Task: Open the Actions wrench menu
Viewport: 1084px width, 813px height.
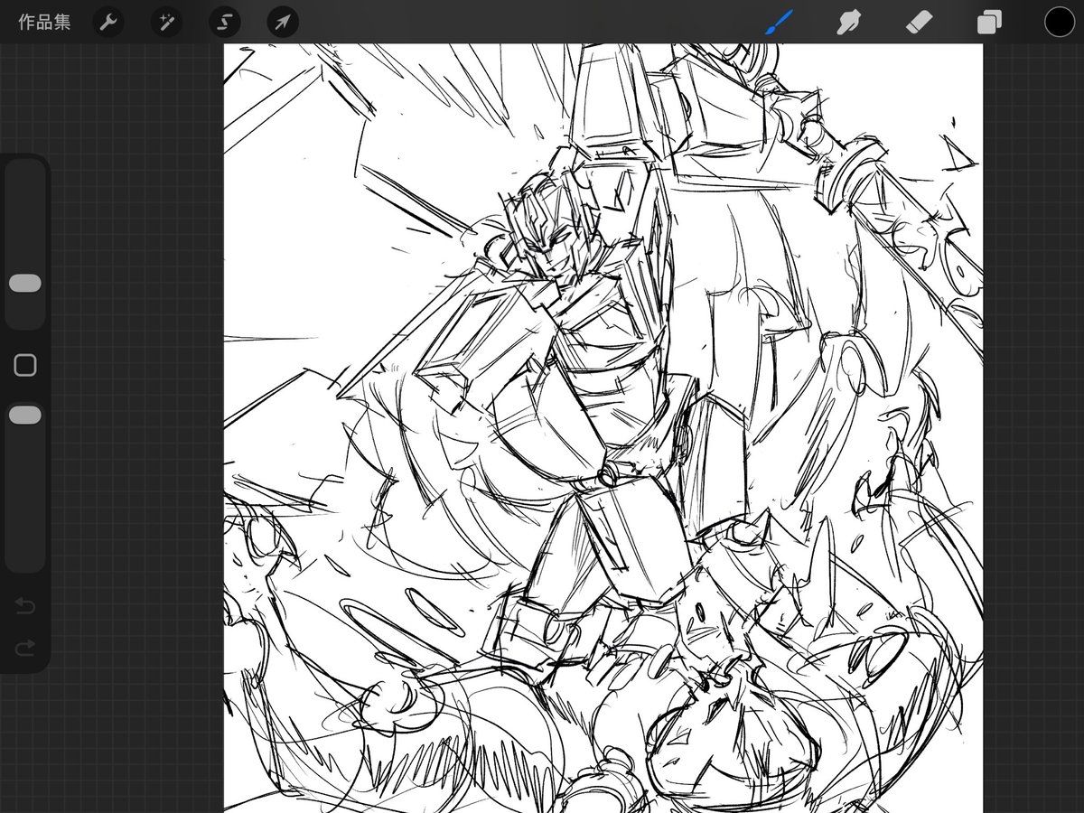Action: (x=108, y=22)
